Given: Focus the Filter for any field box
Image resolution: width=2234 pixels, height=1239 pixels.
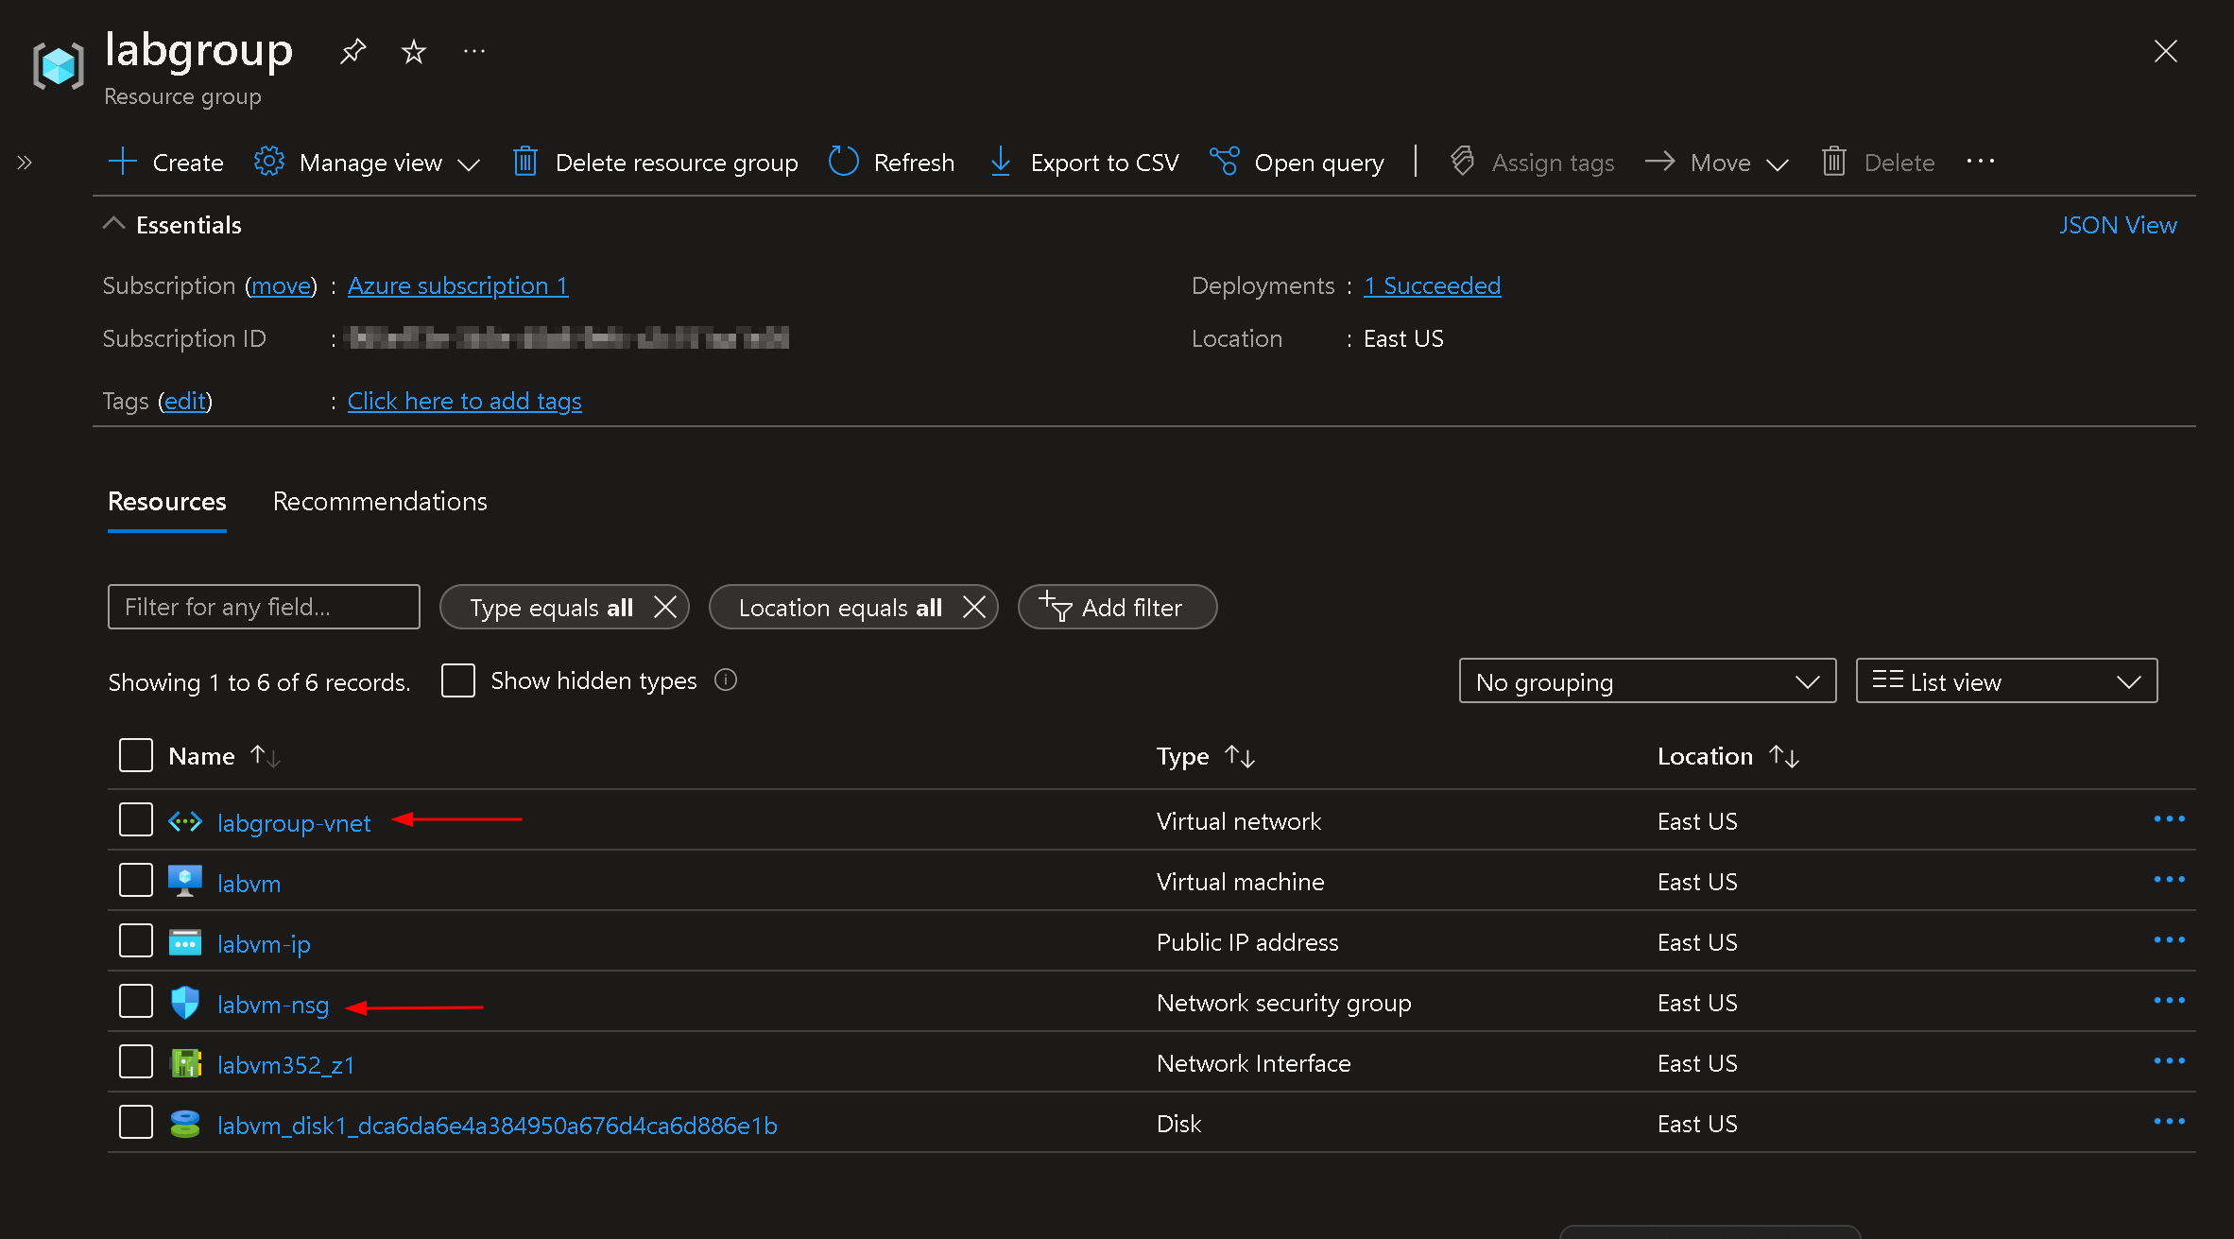Looking at the screenshot, I should (264, 607).
